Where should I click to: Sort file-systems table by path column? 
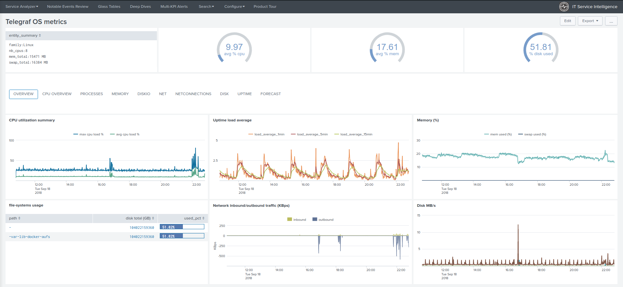[x=15, y=218]
